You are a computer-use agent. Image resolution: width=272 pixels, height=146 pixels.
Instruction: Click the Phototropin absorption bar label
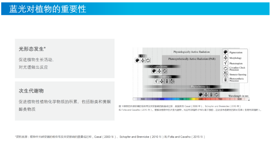tap(165, 77)
